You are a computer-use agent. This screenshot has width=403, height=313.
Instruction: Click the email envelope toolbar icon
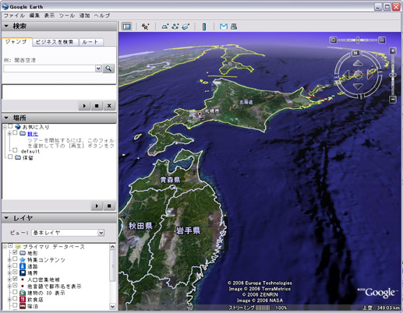pyautogui.click(x=224, y=26)
